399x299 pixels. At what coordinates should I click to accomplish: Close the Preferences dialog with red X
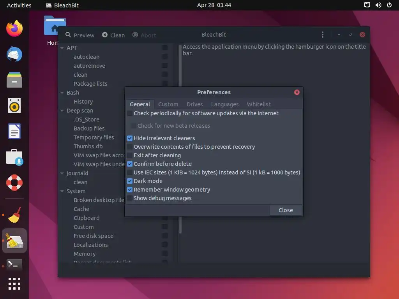click(x=297, y=92)
